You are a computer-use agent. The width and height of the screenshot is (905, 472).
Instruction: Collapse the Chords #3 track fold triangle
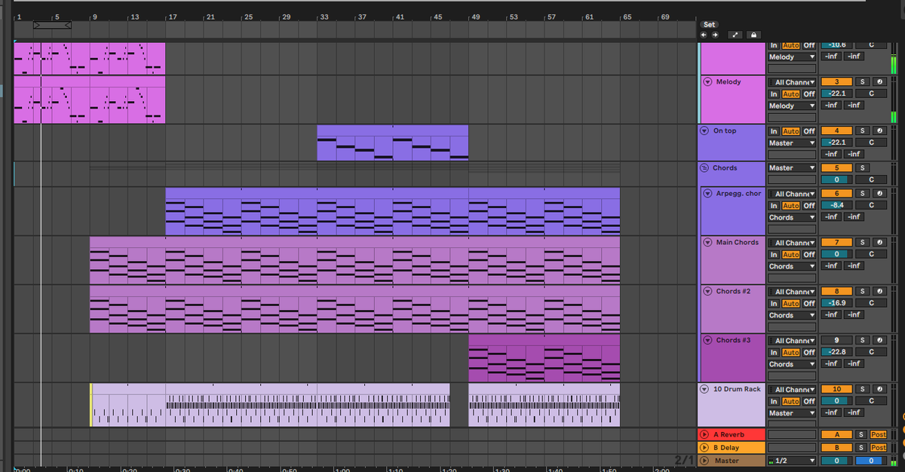(707, 340)
